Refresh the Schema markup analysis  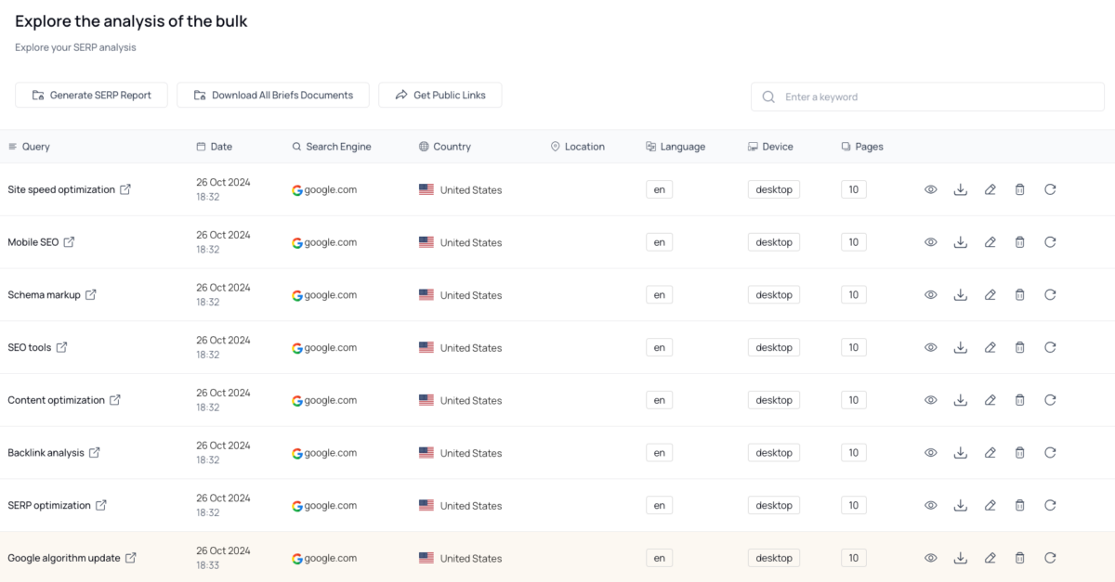click(x=1050, y=295)
